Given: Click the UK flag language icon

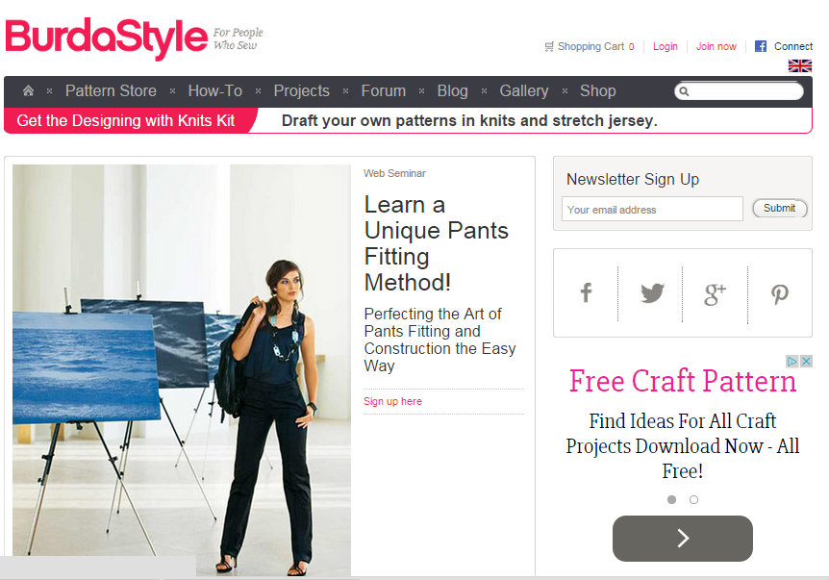Looking at the screenshot, I should [800, 65].
